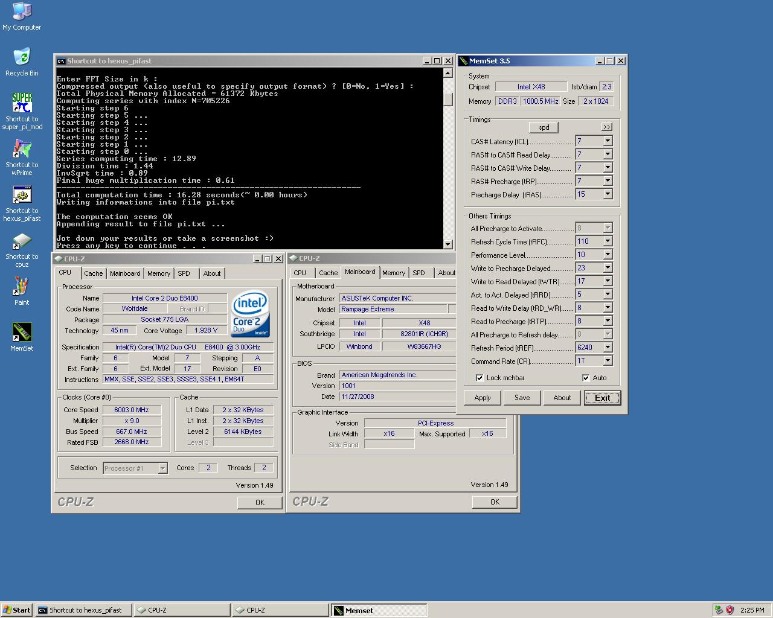Click the Rated FSB 2668.0 MHz field
Image resolution: width=773 pixels, height=618 pixels.
click(131, 442)
